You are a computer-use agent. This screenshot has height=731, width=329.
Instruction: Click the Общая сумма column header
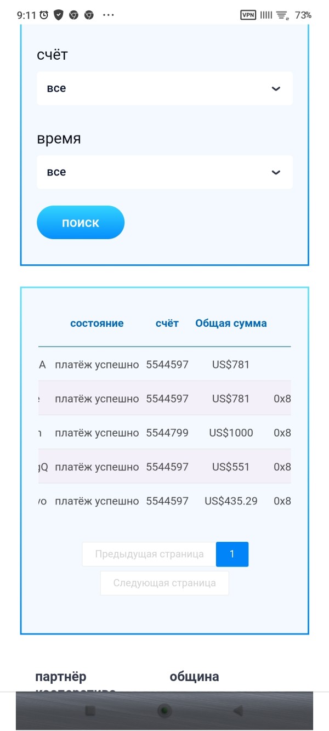[x=231, y=324]
